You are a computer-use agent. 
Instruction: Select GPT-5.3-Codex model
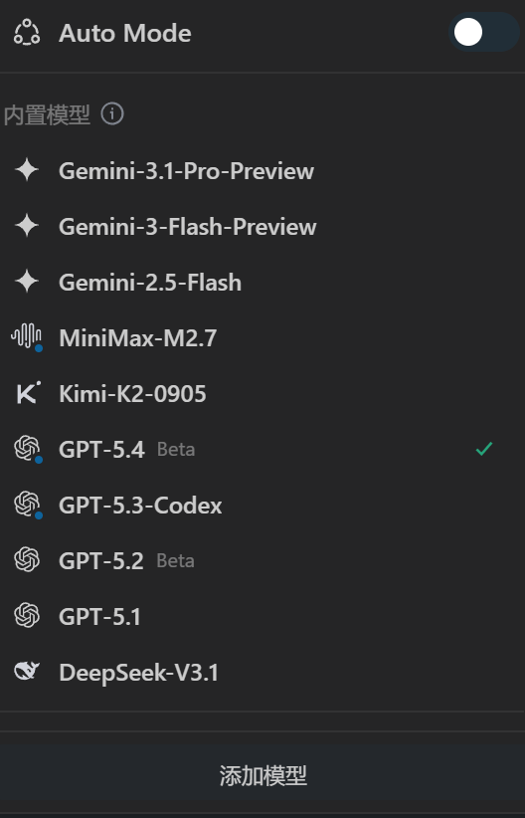click(x=262, y=505)
